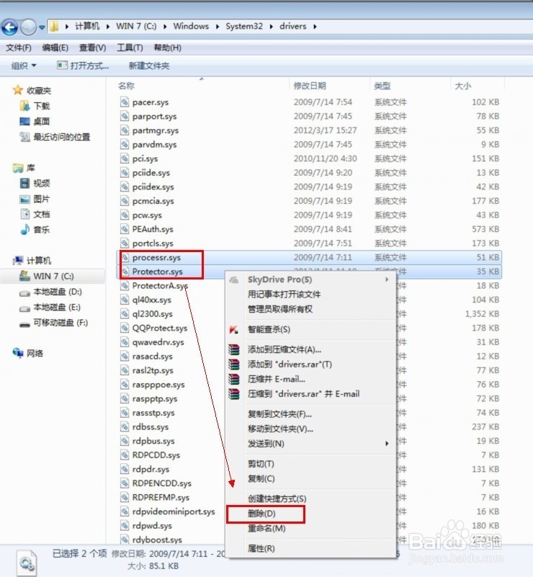This screenshot has width=533, height=577.
Task: Open the 文档 library
Action: coord(35,214)
